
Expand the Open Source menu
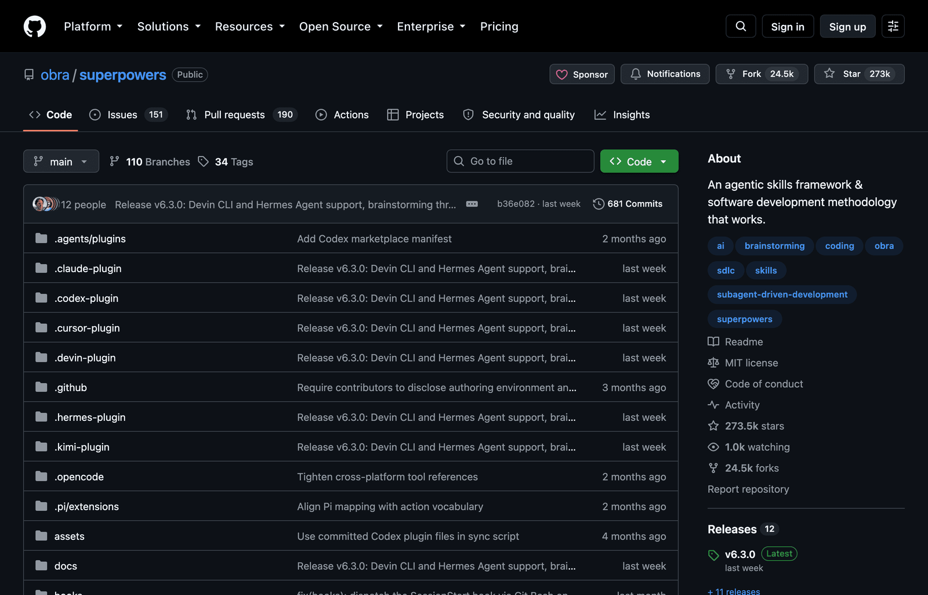tap(341, 26)
